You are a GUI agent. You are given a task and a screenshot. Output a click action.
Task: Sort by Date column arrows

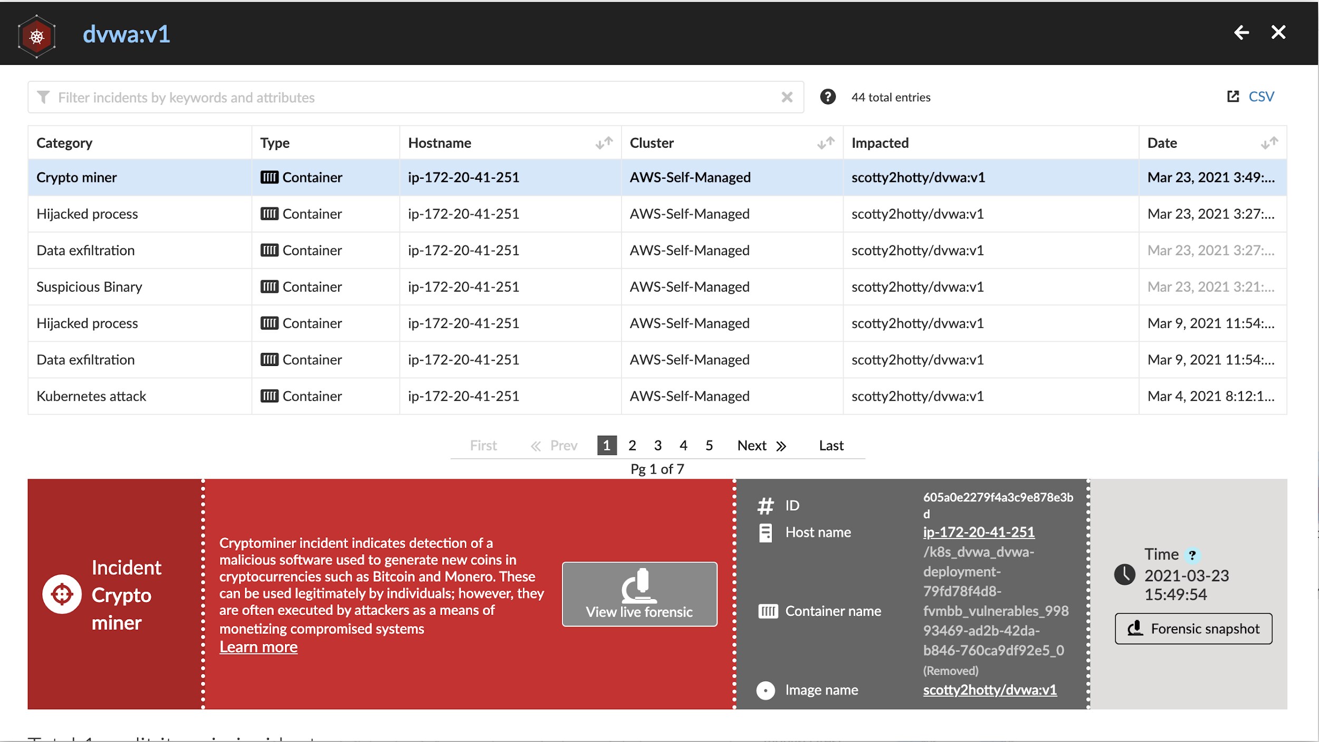click(x=1269, y=143)
